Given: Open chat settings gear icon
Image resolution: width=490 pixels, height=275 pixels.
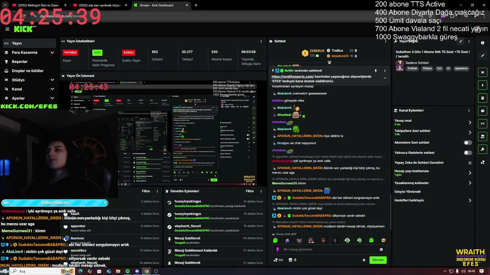Looking at the screenshot, I should tap(364, 260).
